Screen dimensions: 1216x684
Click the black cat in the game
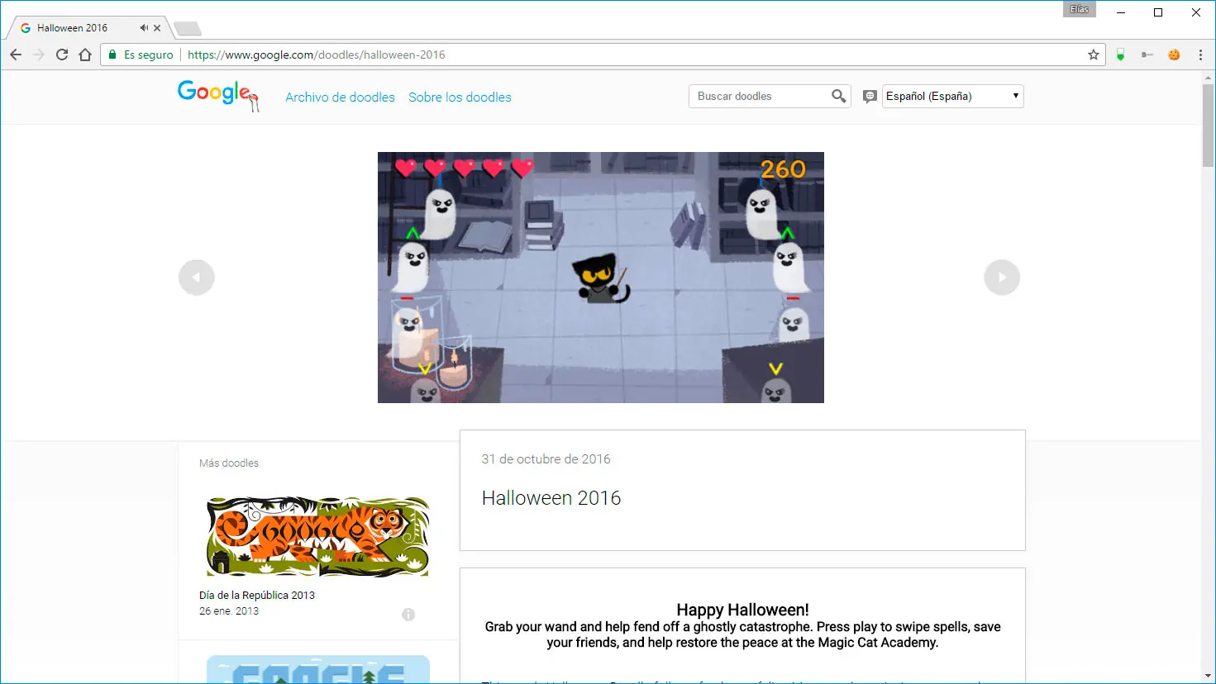[x=602, y=279]
